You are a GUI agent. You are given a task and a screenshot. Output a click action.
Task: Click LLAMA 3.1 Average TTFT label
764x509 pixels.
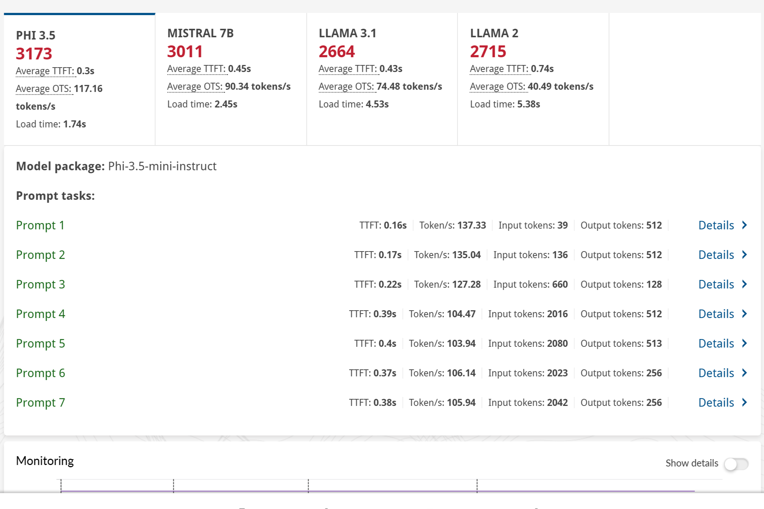pos(348,69)
